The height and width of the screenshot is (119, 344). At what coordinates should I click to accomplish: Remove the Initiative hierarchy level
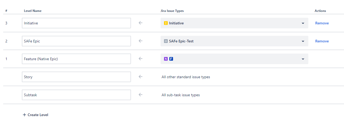point(322,23)
